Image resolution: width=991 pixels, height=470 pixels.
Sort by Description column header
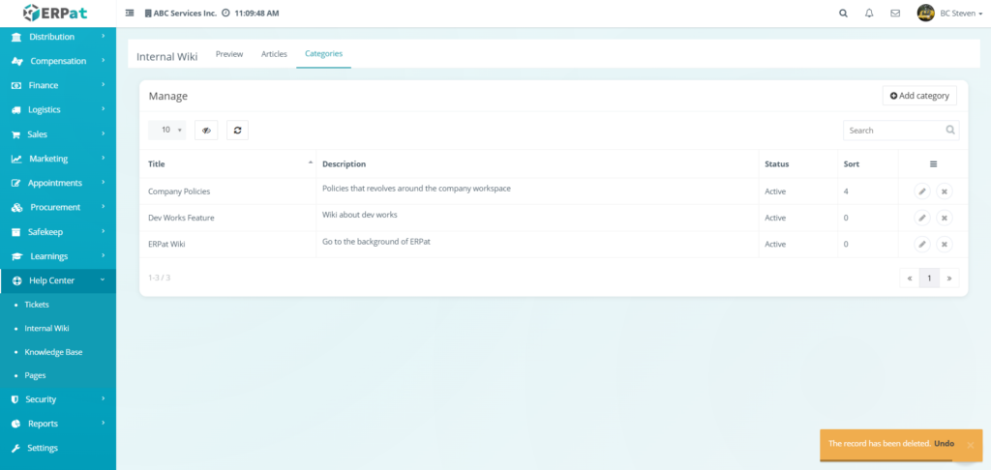click(x=537, y=164)
